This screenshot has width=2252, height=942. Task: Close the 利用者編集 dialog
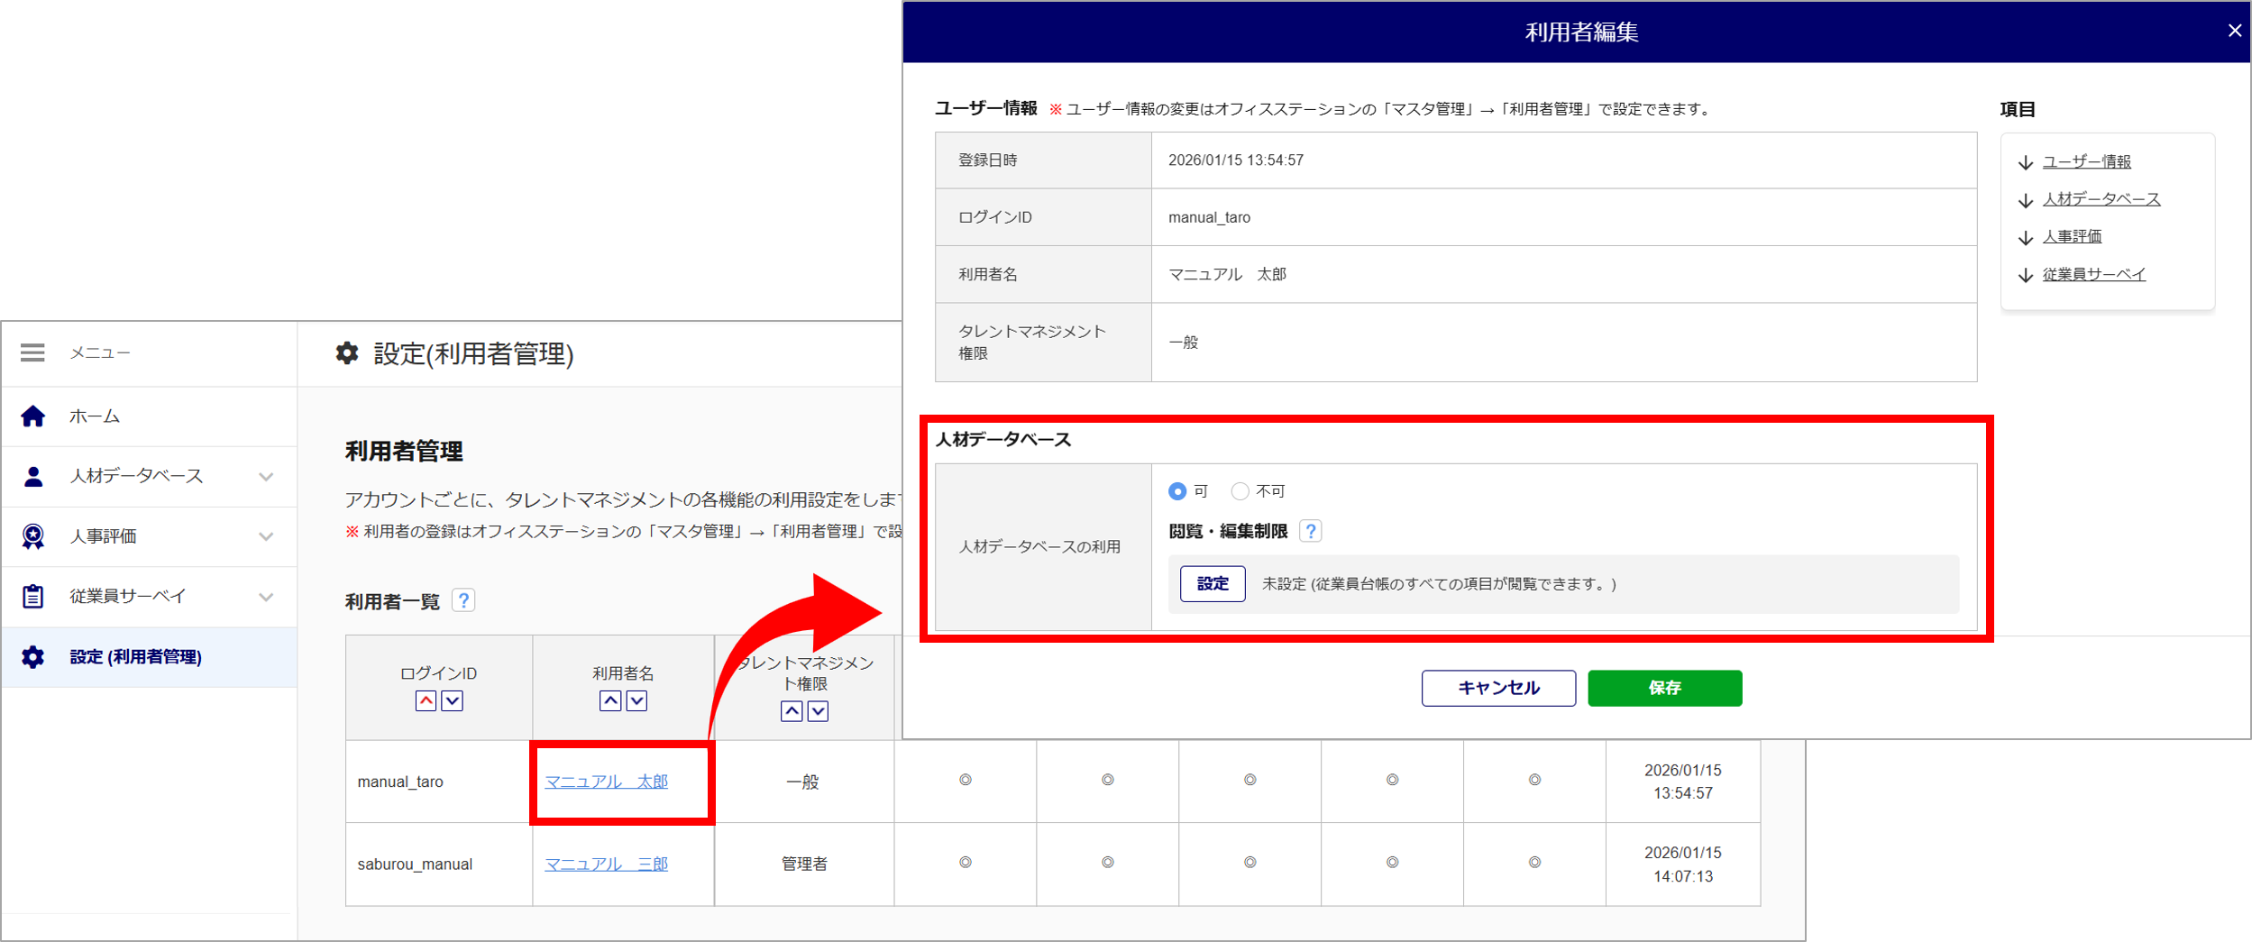click(2235, 31)
